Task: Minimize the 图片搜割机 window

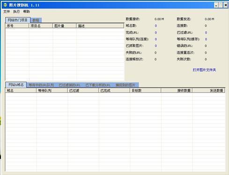Action: point(216,5)
